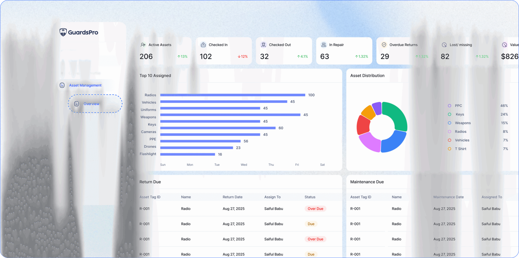The height and width of the screenshot is (258, 519).
Task: Toggle the Keys legend circle marker
Action: (x=449, y=114)
